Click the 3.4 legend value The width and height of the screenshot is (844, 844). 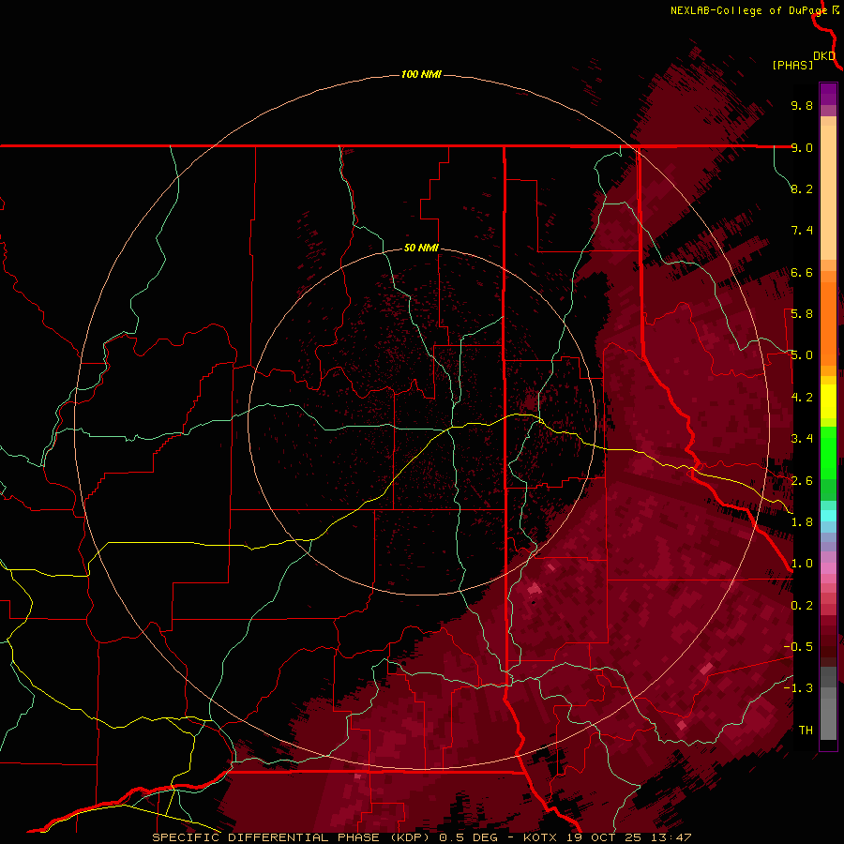[802, 439]
